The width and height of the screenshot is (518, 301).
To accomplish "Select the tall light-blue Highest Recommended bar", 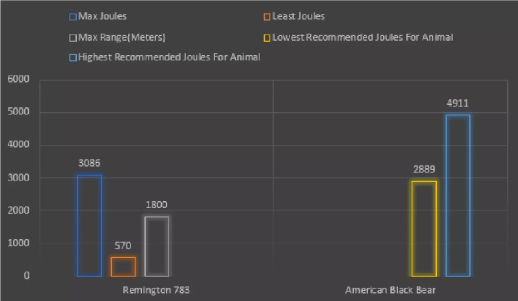I will [x=458, y=196].
